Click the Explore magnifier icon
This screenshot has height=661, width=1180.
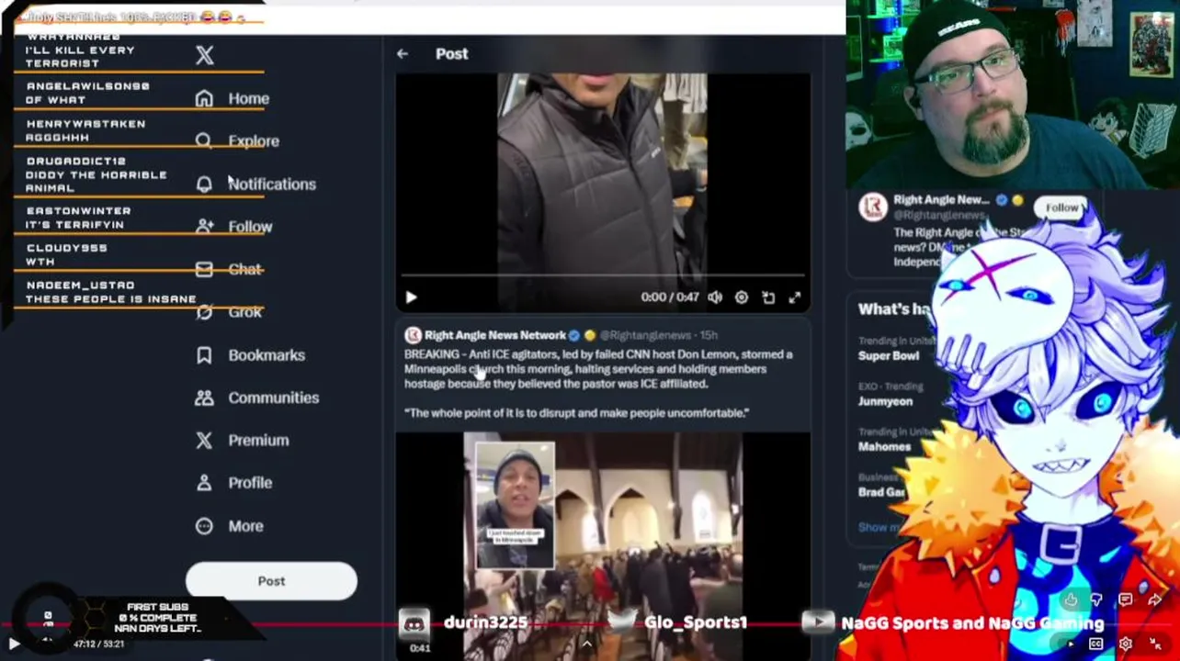click(x=204, y=140)
